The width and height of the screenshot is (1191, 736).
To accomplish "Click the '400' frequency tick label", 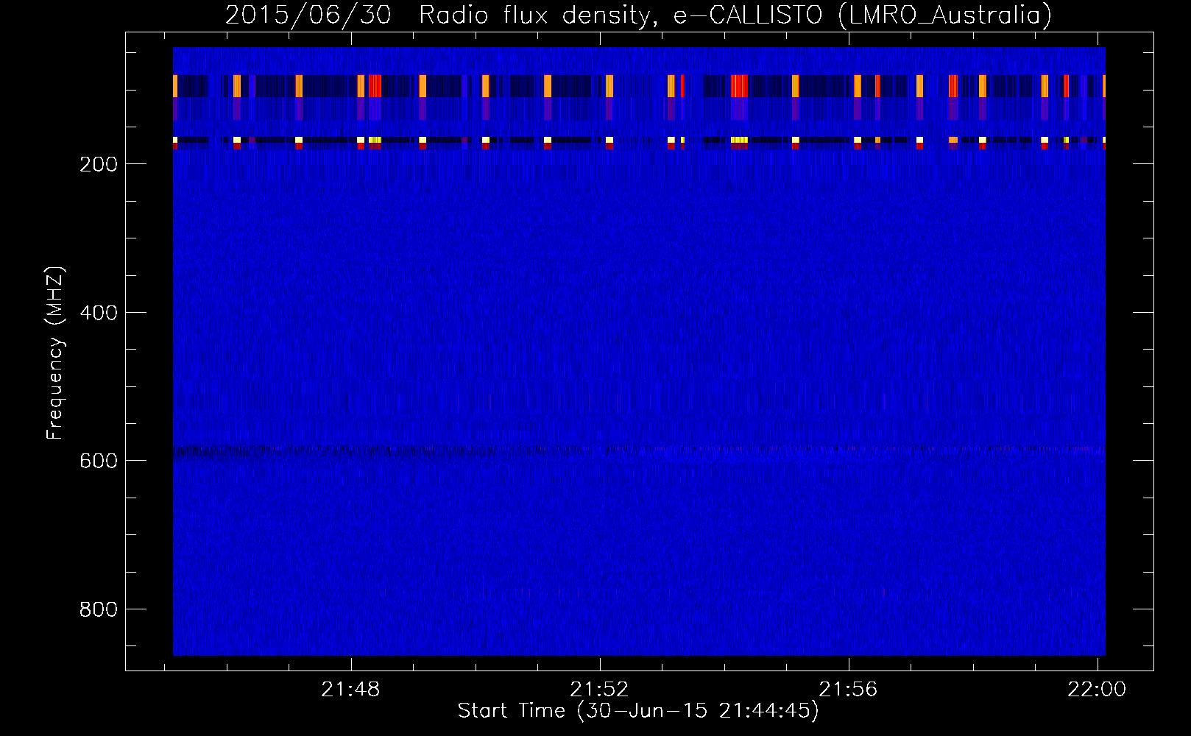I will 99,313.
